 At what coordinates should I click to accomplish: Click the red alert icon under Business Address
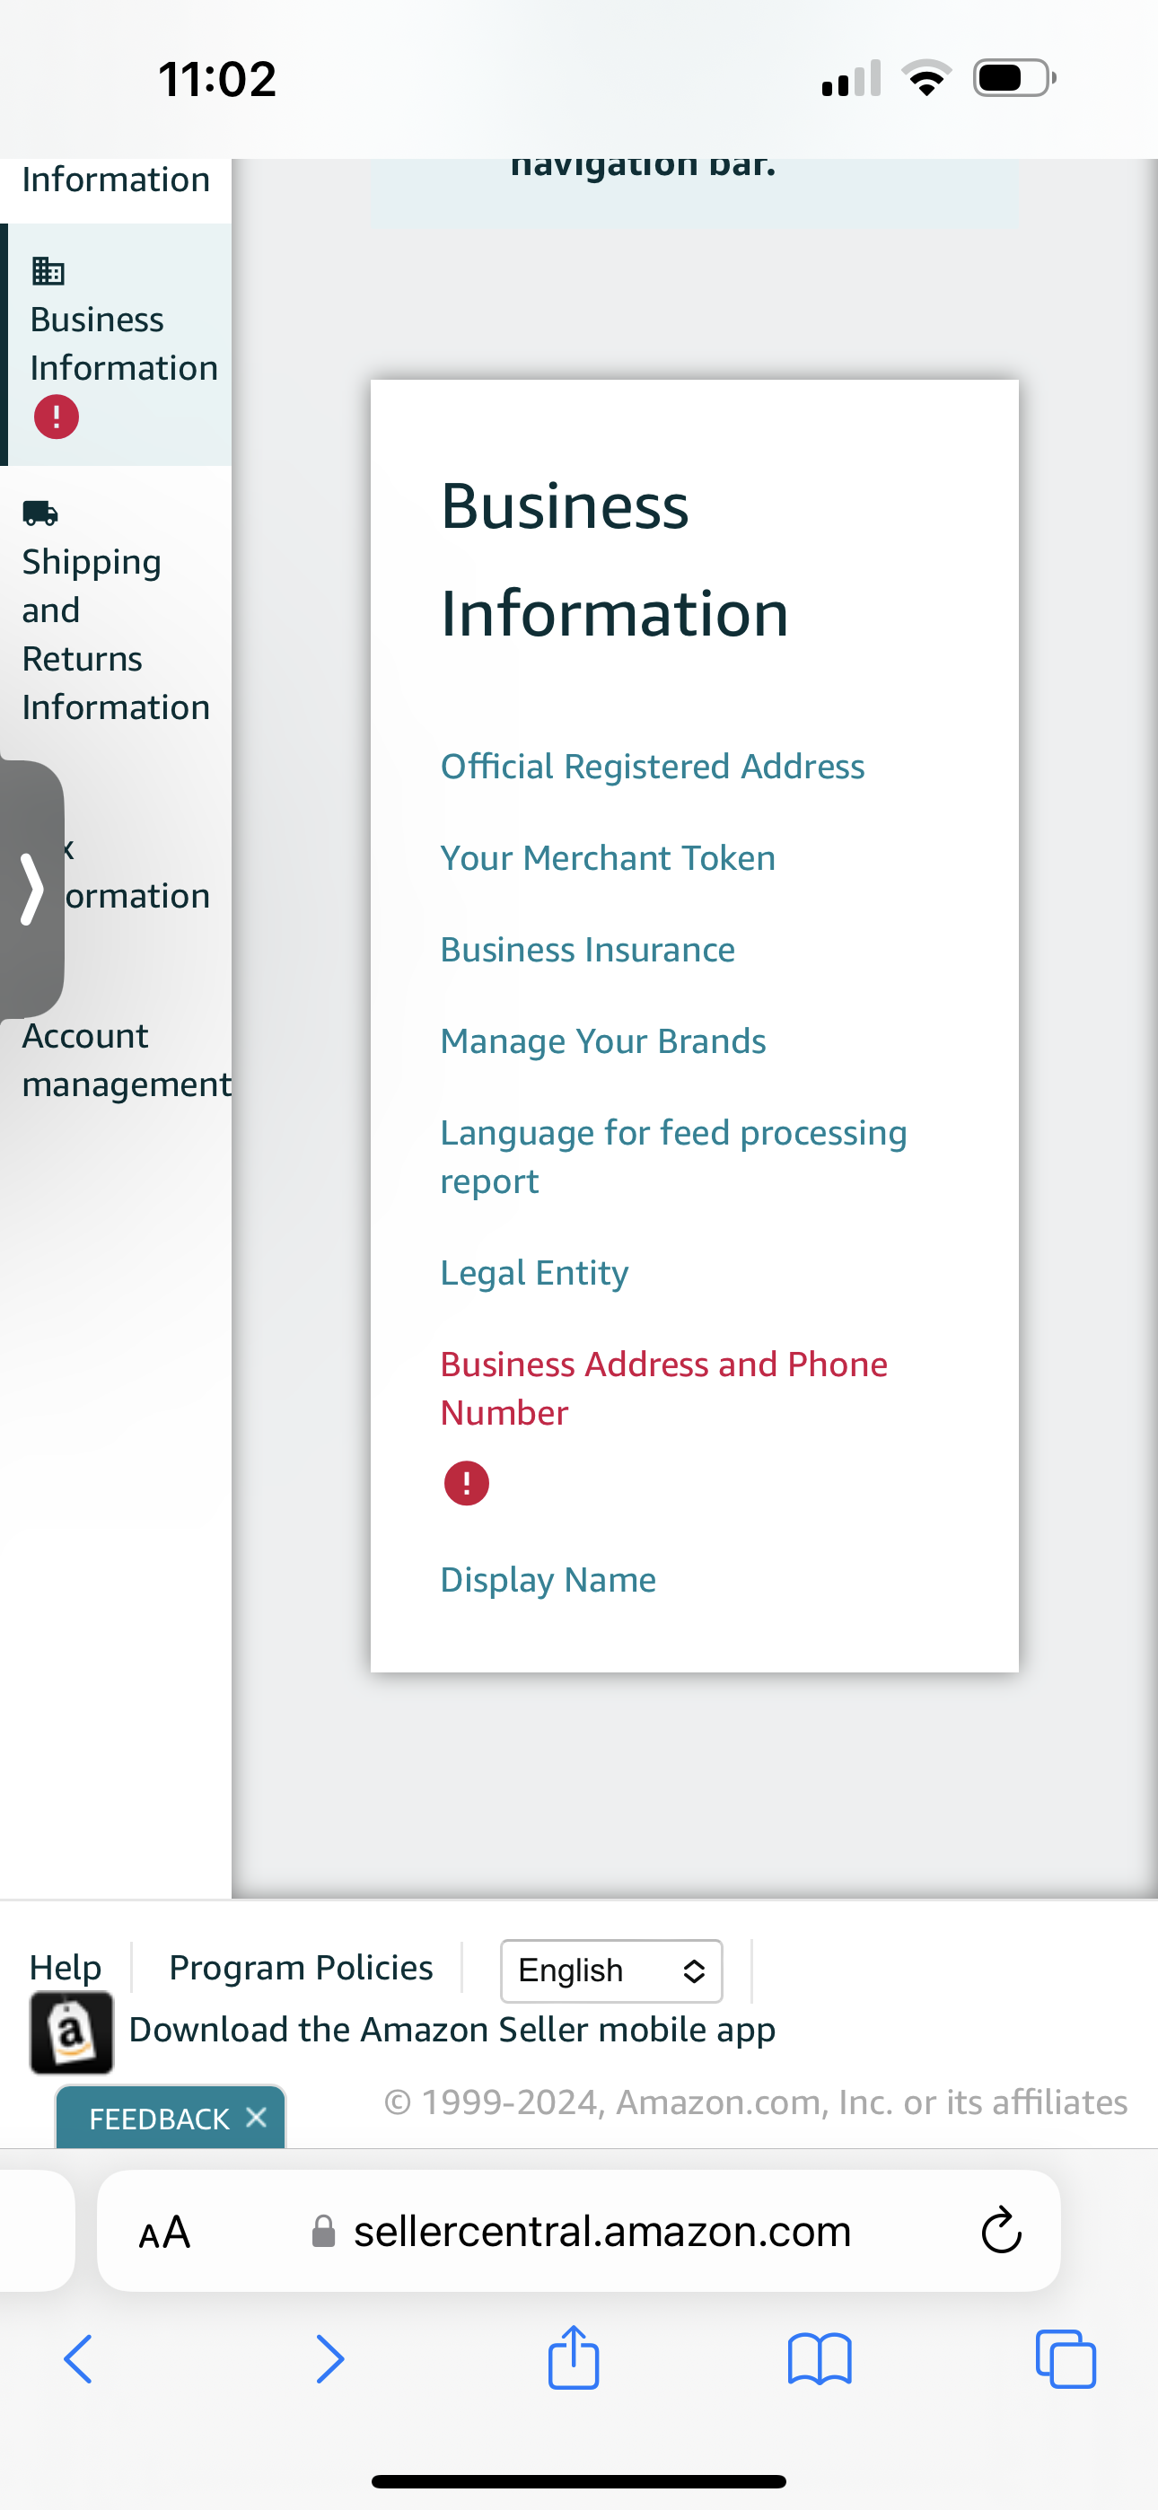[466, 1483]
